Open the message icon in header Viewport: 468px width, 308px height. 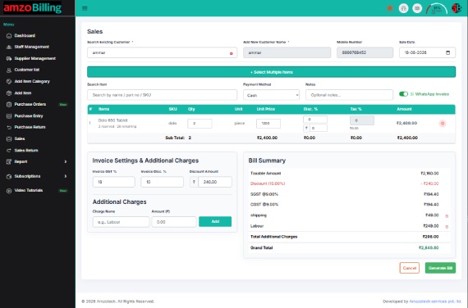[x=417, y=8]
